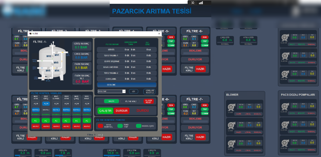
Task: Click FİLTRE KİRLİ button in dialog
Action: [x=130, y=101]
